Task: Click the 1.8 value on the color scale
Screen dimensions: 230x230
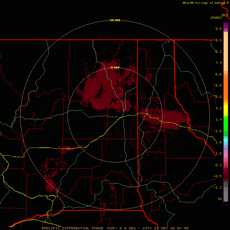Action: (218, 142)
